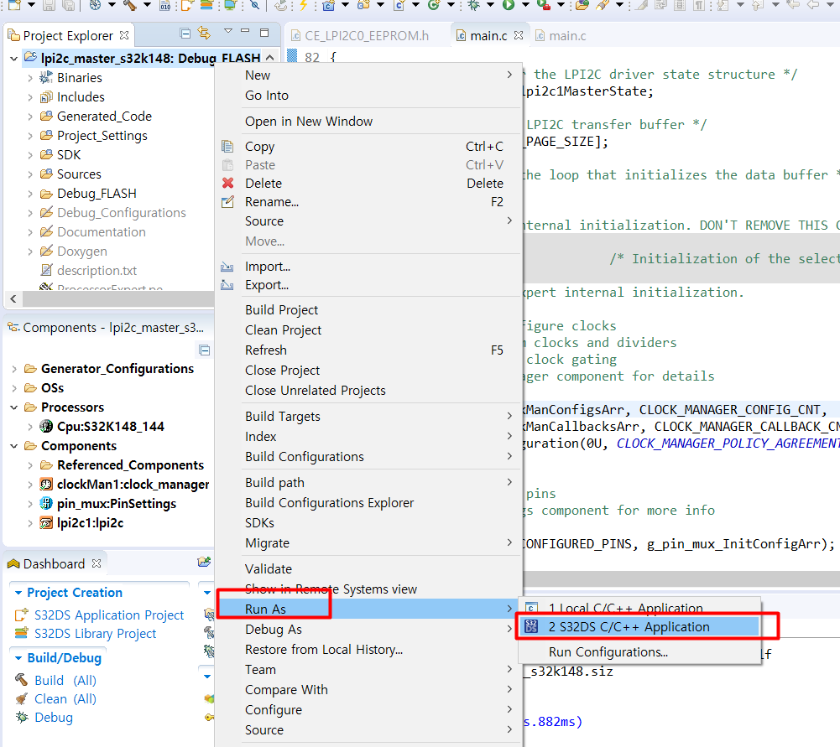This screenshot has width=840, height=747.
Task: Toggle Link with Editor in Project Explorer
Action: [204, 32]
